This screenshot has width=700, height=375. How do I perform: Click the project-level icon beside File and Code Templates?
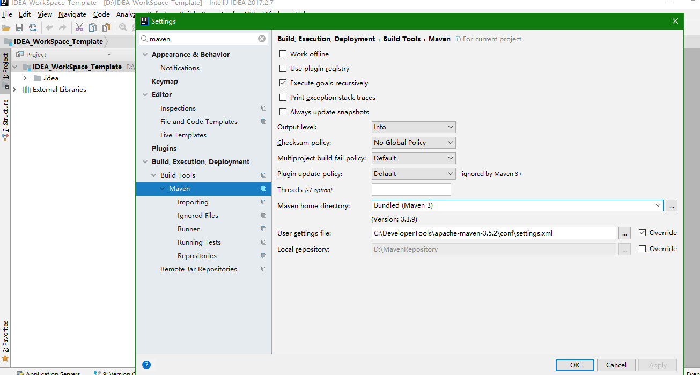point(263,122)
